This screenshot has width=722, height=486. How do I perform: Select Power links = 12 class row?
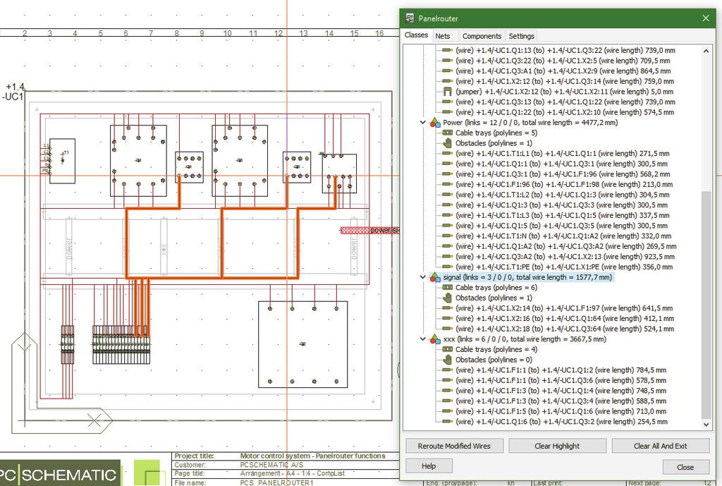tap(530, 123)
